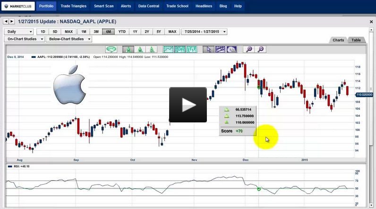Select the arrow pointer cursor tool
376x209 pixels.
tap(208, 49)
